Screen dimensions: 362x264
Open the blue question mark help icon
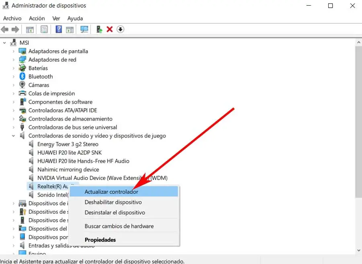coord(59,29)
